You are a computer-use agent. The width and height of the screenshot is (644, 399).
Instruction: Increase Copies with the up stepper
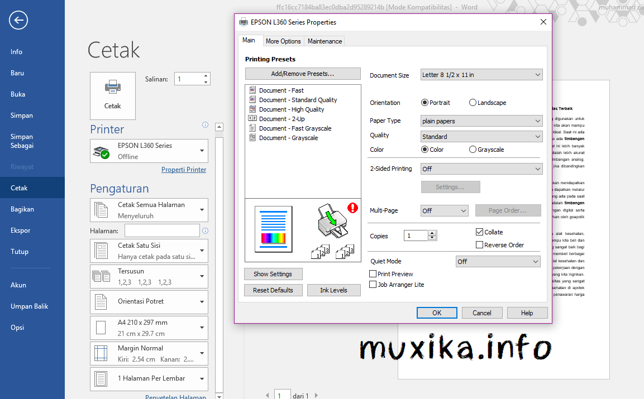point(432,233)
